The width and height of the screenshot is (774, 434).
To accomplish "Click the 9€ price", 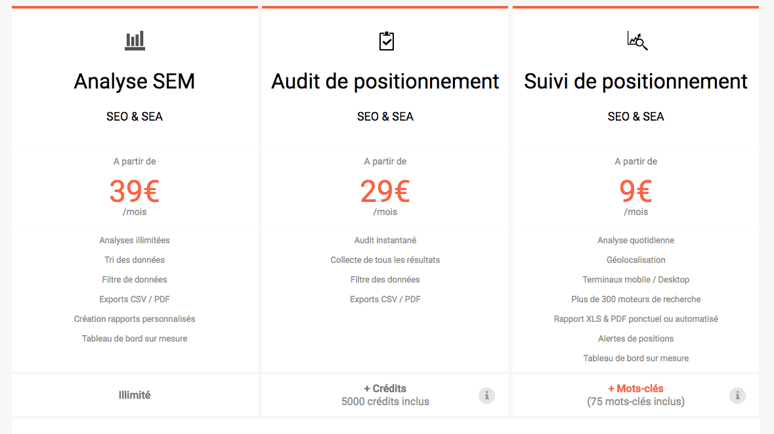I will pyautogui.click(x=635, y=191).
